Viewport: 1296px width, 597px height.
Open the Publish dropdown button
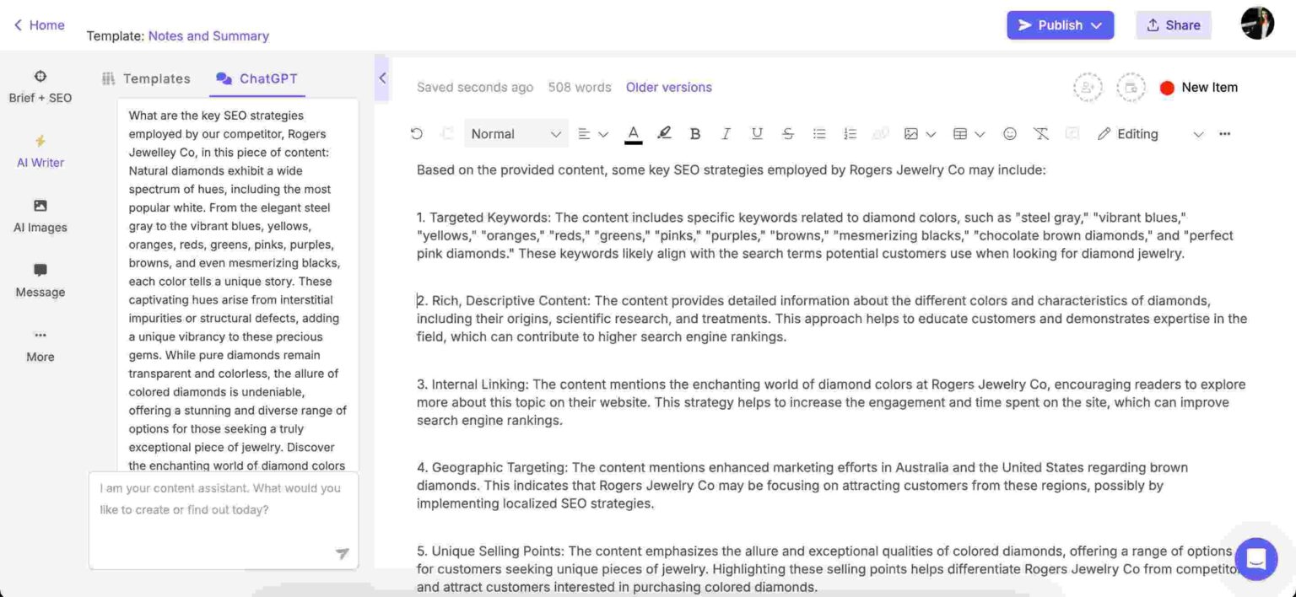pyautogui.click(x=1060, y=25)
